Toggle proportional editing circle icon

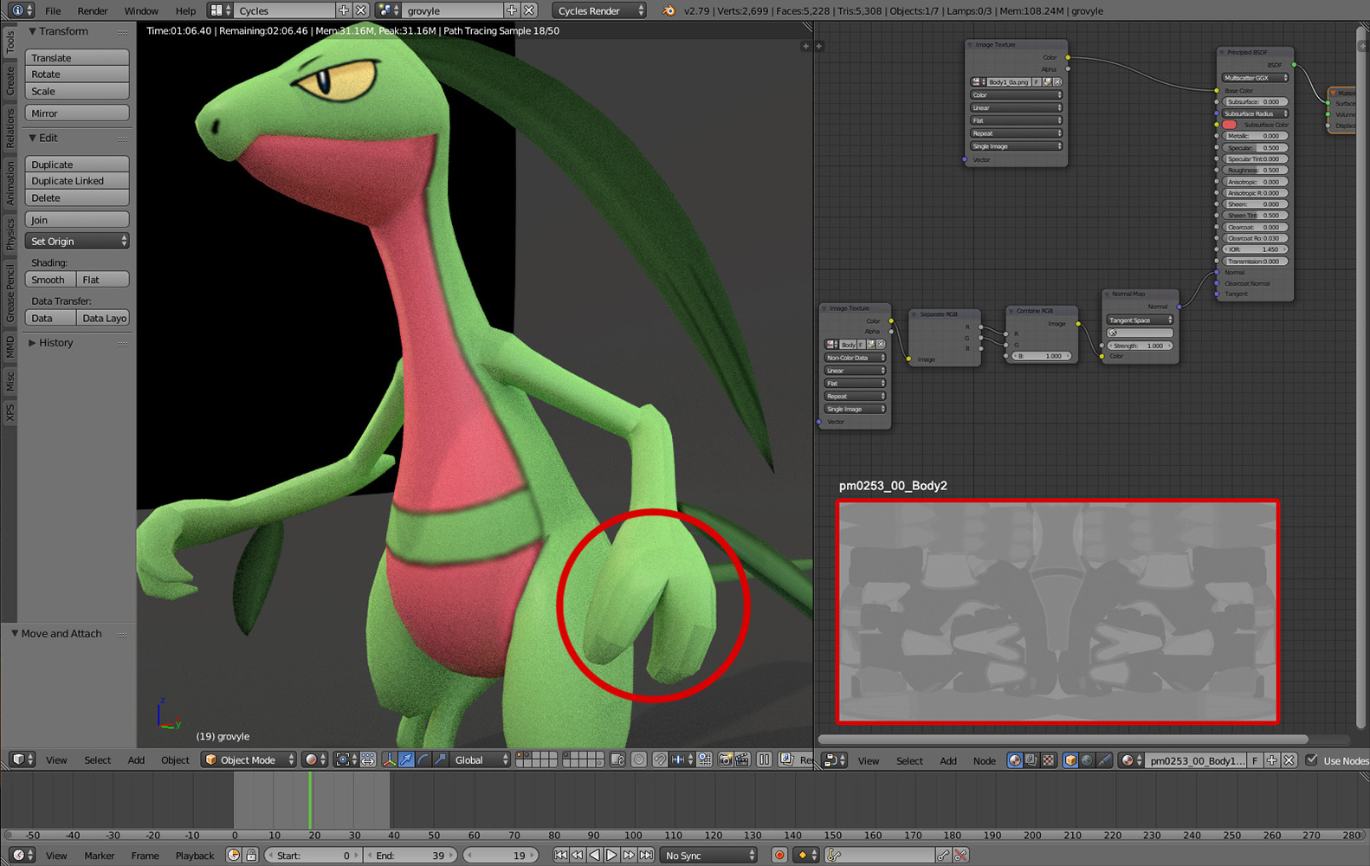click(x=639, y=759)
